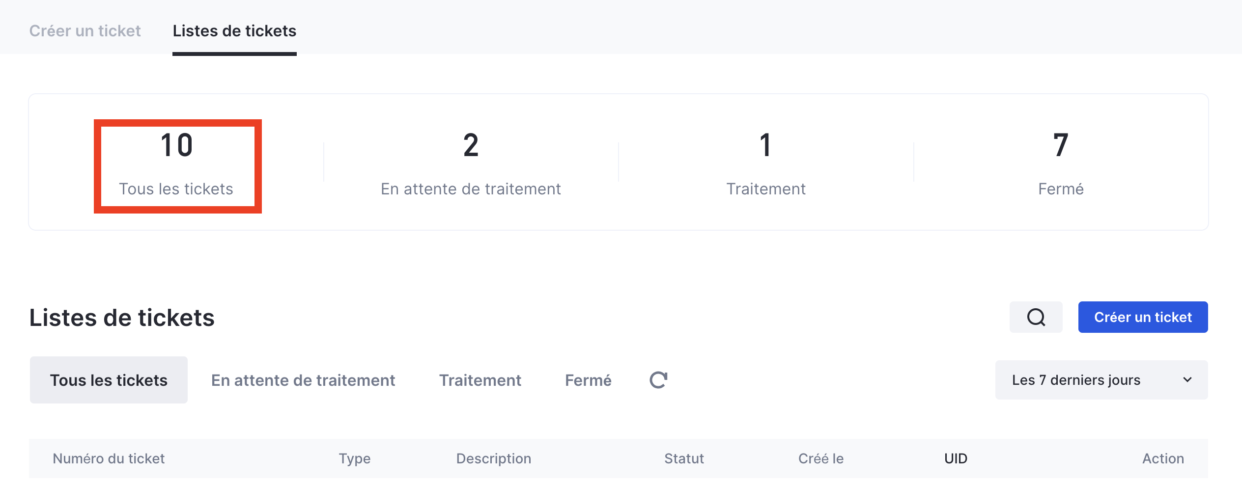
Task: Select the 'Tous les tickets' filter tab
Action: (x=109, y=380)
